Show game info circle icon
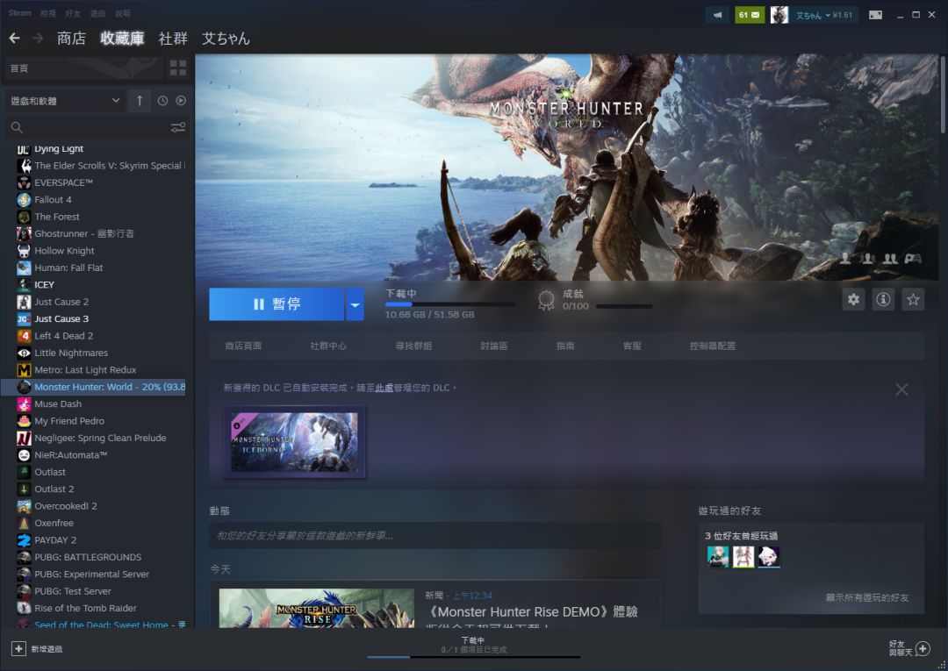 [x=883, y=299]
